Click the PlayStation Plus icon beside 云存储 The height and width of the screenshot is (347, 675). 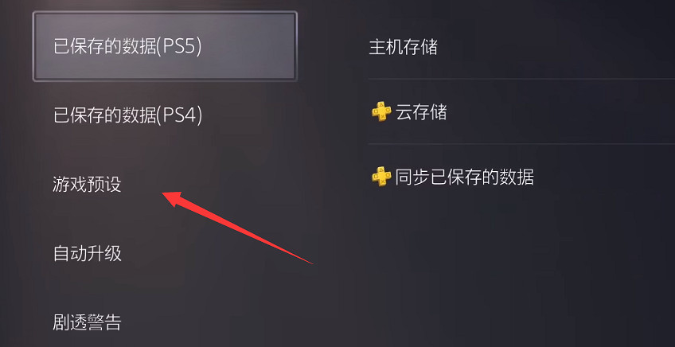(381, 111)
